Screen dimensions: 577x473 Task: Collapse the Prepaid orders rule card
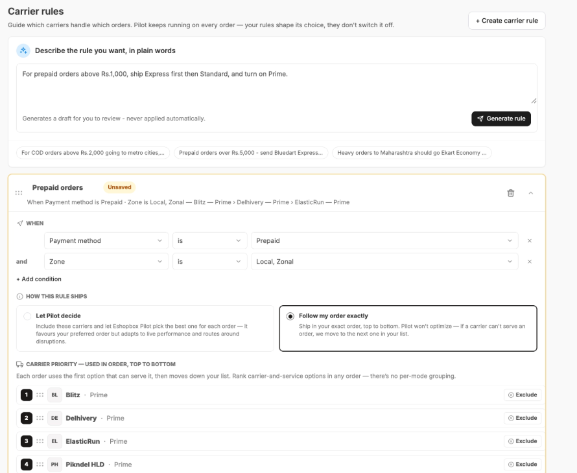[530, 193]
